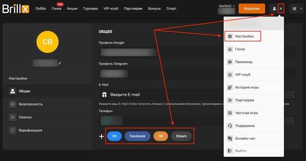The height and width of the screenshot is (161, 306).
Task: Open История игры menu entry
Action: [246, 87]
